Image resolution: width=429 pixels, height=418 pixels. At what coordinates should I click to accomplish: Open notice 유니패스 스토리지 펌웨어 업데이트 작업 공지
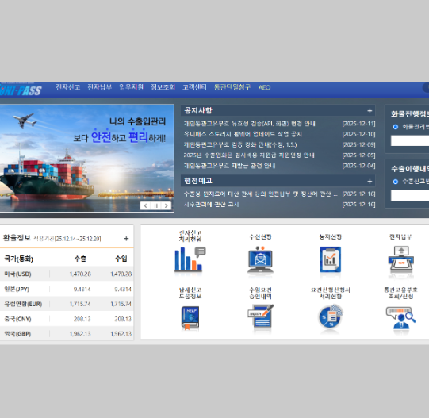(x=243, y=134)
